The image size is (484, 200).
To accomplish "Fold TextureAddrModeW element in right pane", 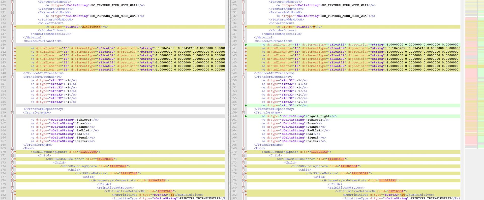I will click(x=243, y=12).
